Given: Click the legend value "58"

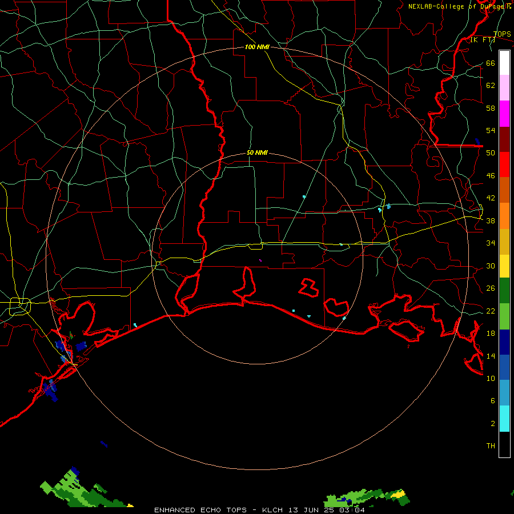Looking at the screenshot, I should pos(491,108).
